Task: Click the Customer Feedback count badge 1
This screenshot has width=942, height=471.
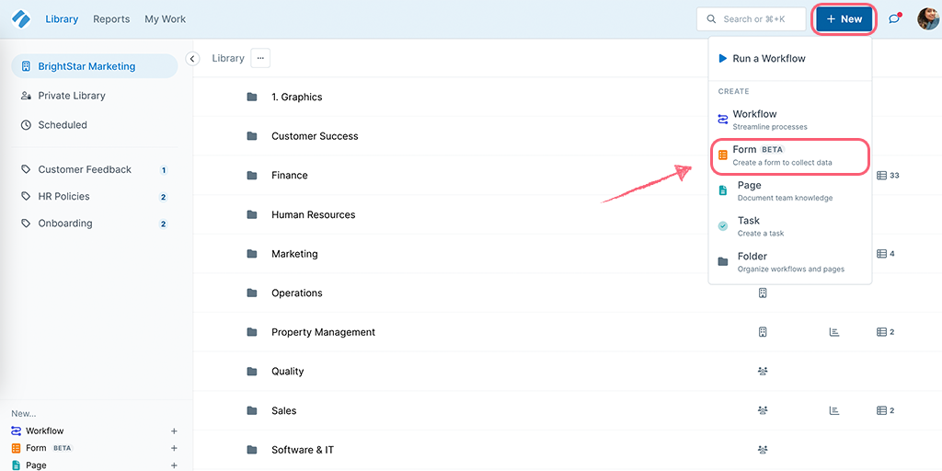Action: (164, 170)
